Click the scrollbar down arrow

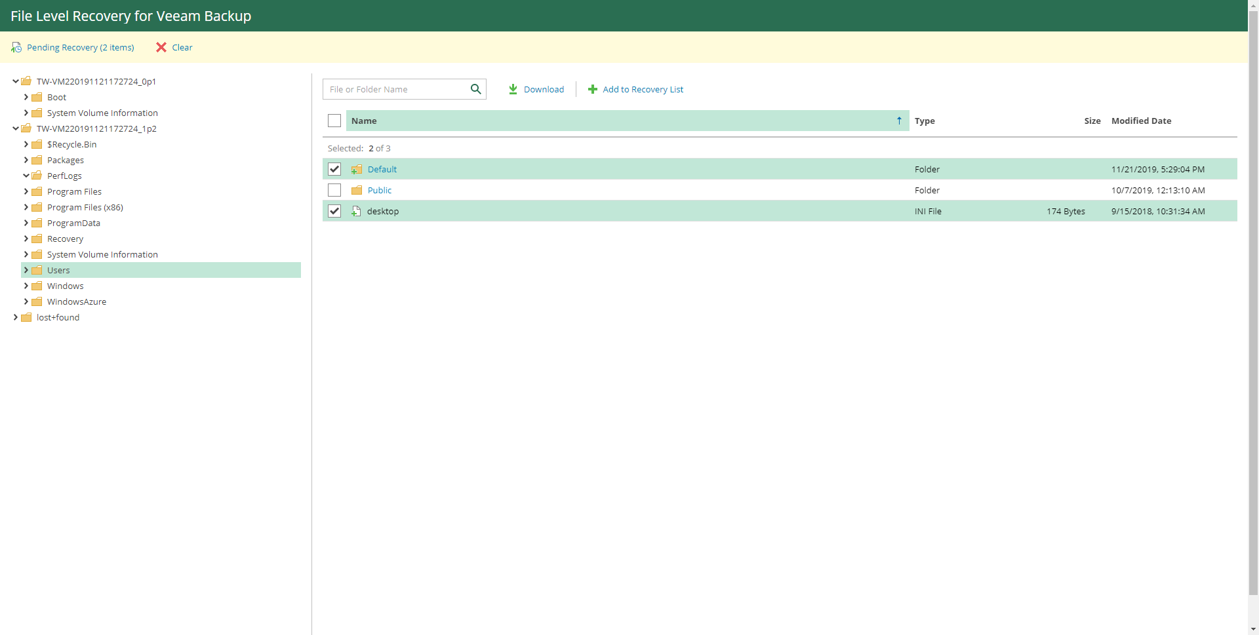point(1253,629)
